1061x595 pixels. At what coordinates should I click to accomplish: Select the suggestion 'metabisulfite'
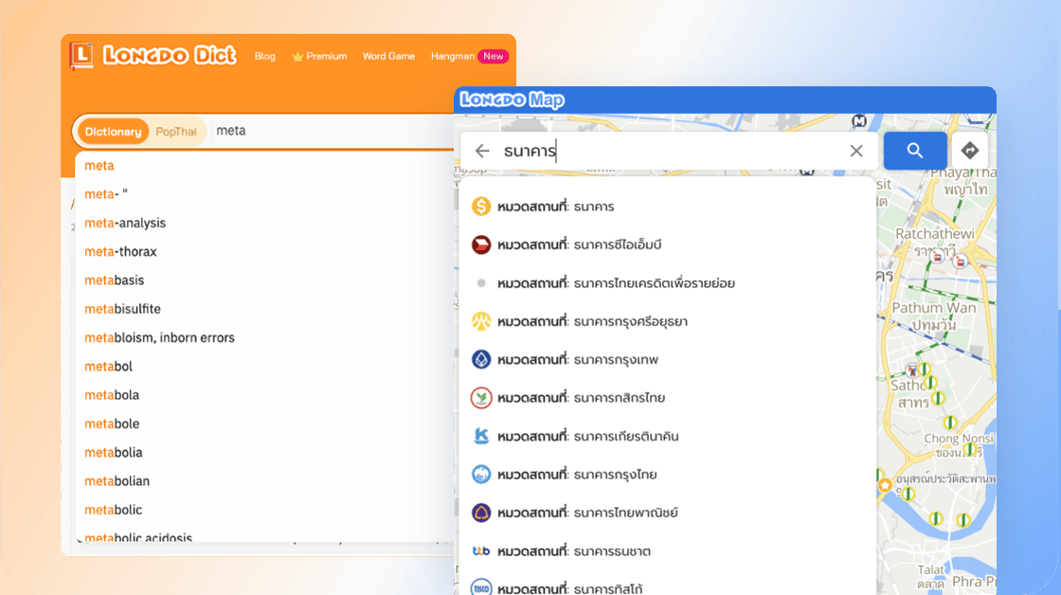(122, 309)
